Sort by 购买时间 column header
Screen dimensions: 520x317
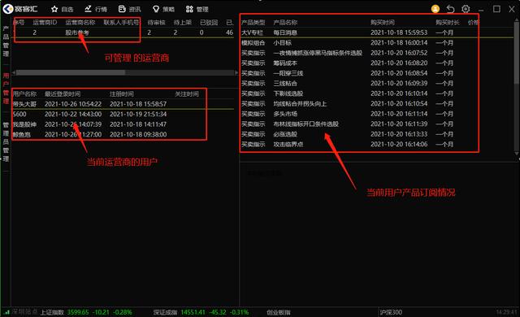(x=383, y=23)
